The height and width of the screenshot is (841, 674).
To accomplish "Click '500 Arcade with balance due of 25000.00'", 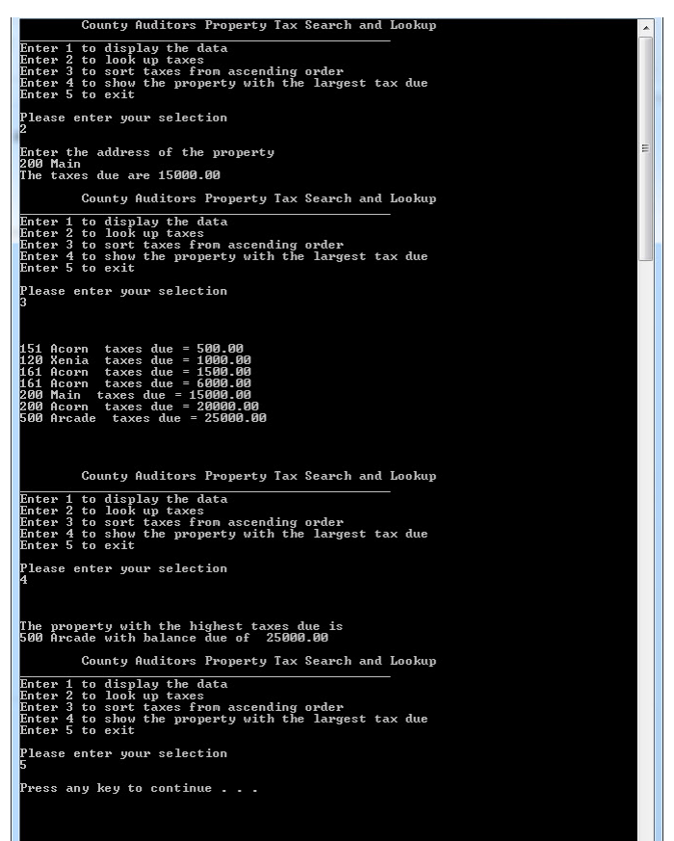I will point(173,638).
